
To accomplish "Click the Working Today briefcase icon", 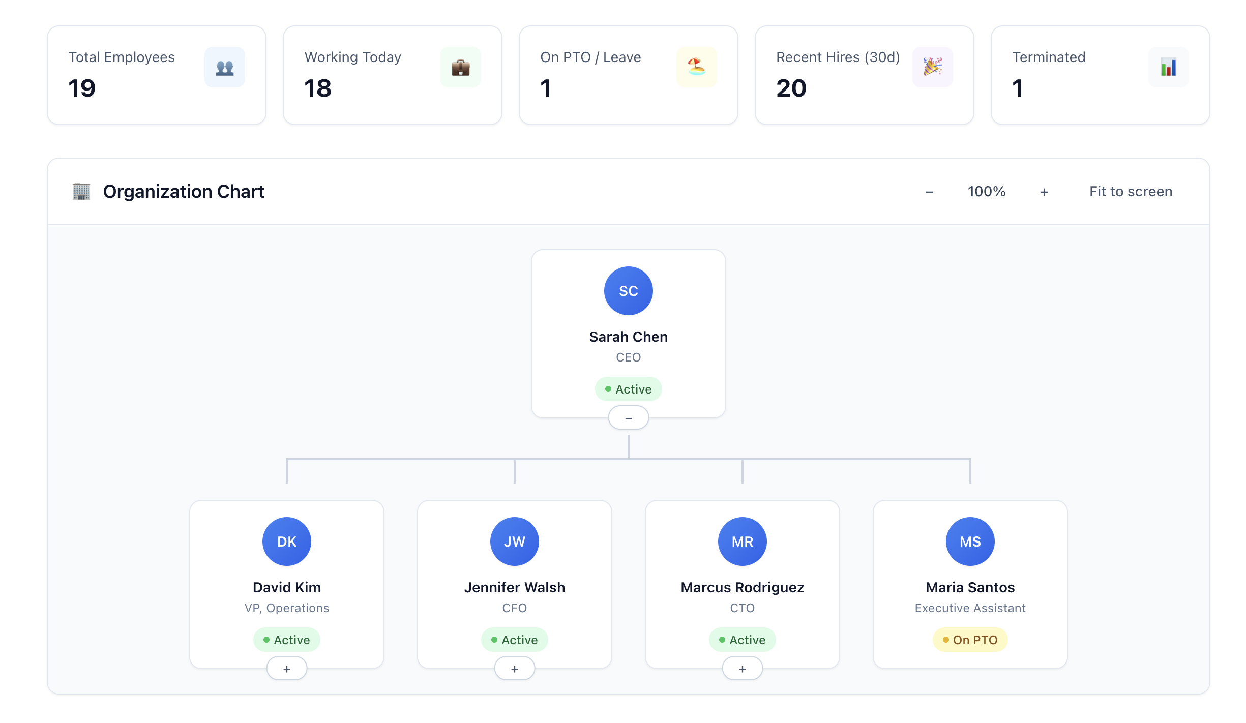I will tap(461, 67).
